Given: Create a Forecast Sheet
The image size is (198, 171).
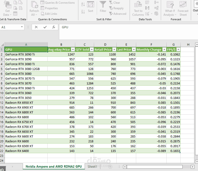Looking at the screenshot, I should click(183, 9).
